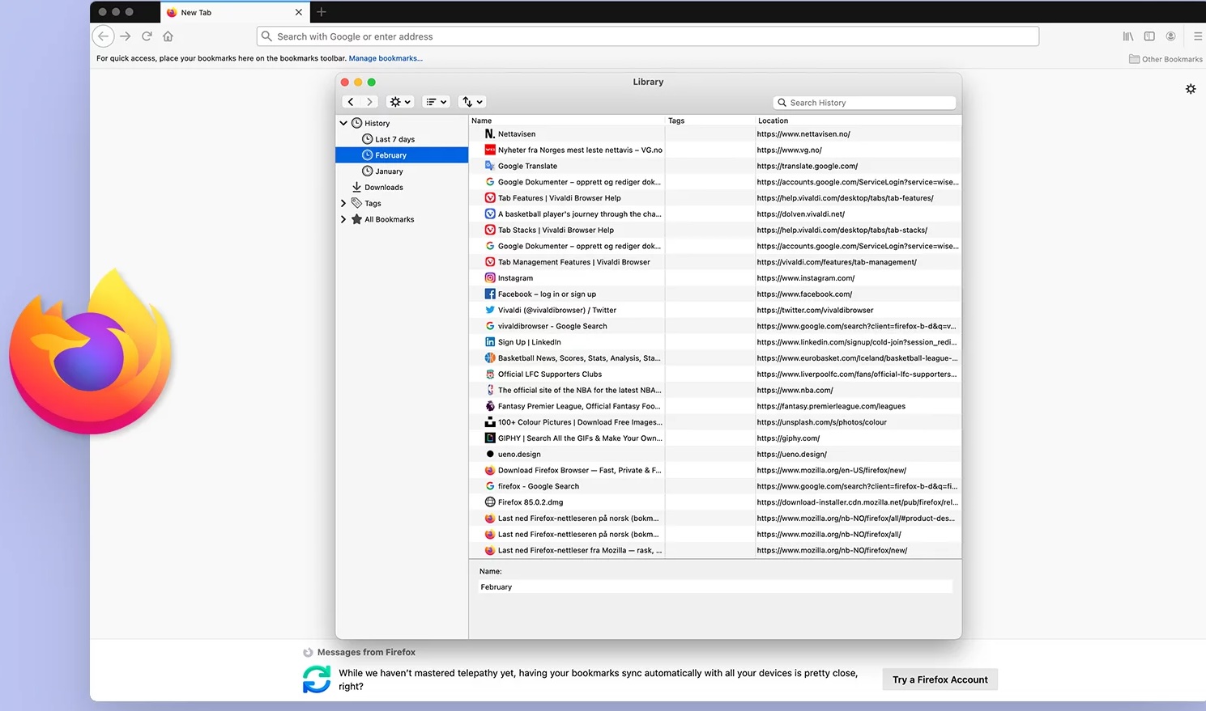Click the Firefox home button
The image size is (1206, 711).
(x=168, y=36)
